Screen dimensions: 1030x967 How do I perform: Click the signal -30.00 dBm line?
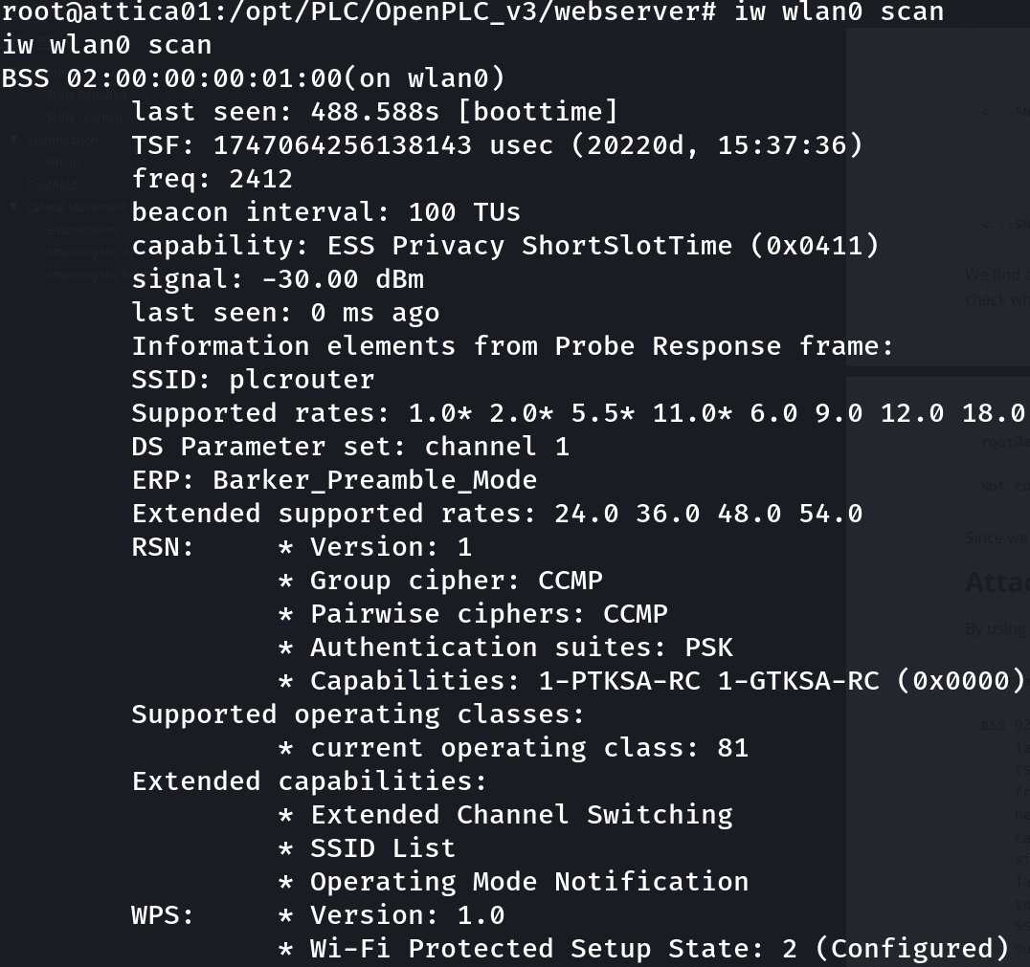tap(278, 279)
